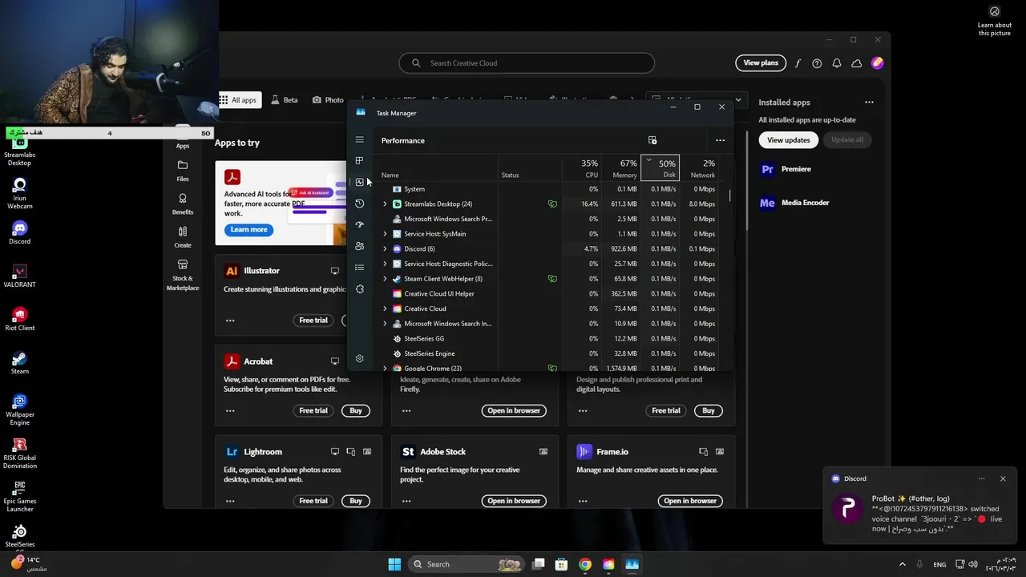Click Open in browser for Adobe Stock
This screenshot has height=577, width=1026.
514,501
